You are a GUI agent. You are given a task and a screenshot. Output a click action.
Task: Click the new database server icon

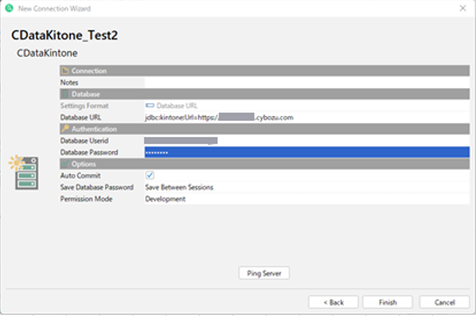point(24,172)
